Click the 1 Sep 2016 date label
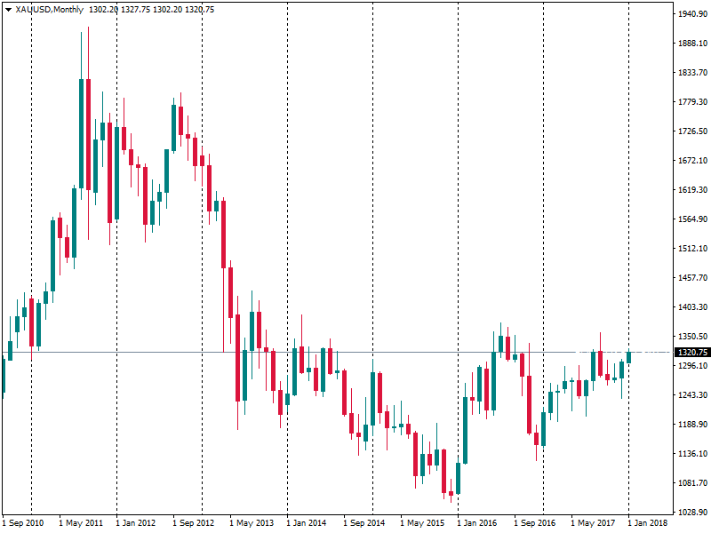The height and width of the screenshot is (533, 711). (535, 523)
